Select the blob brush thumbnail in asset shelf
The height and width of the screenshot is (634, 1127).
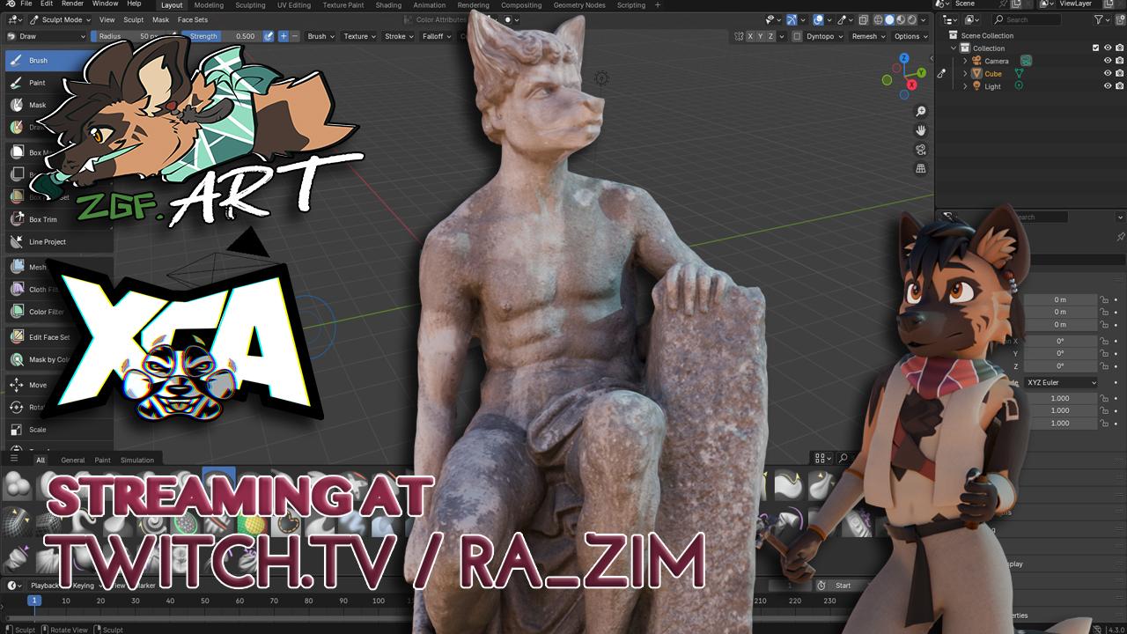pos(16,484)
